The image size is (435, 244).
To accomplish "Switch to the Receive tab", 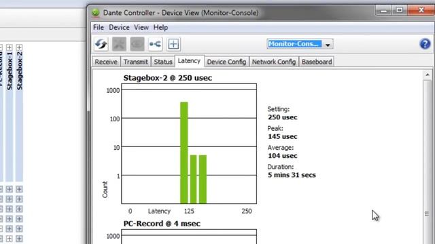I will [106, 62].
